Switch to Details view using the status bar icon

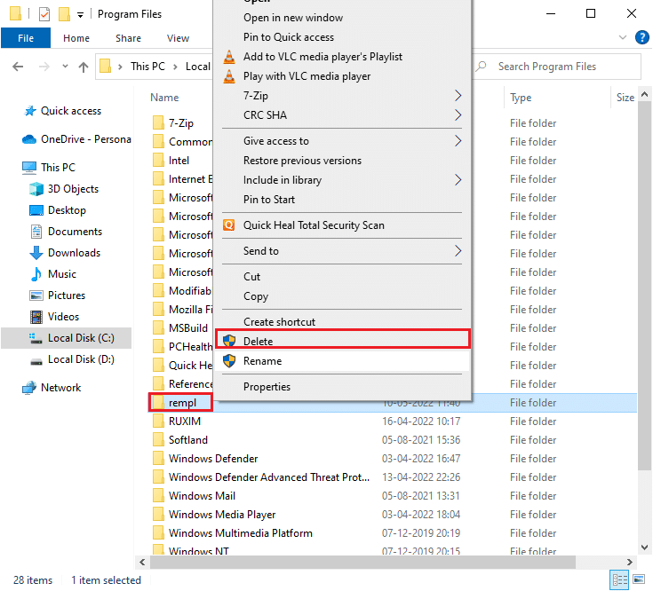(619, 579)
